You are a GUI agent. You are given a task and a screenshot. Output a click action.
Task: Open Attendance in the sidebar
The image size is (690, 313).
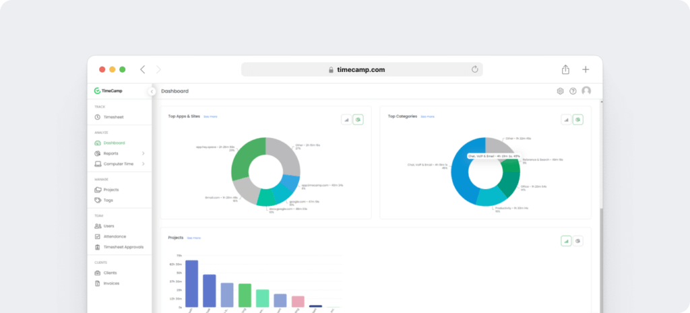point(110,236)
